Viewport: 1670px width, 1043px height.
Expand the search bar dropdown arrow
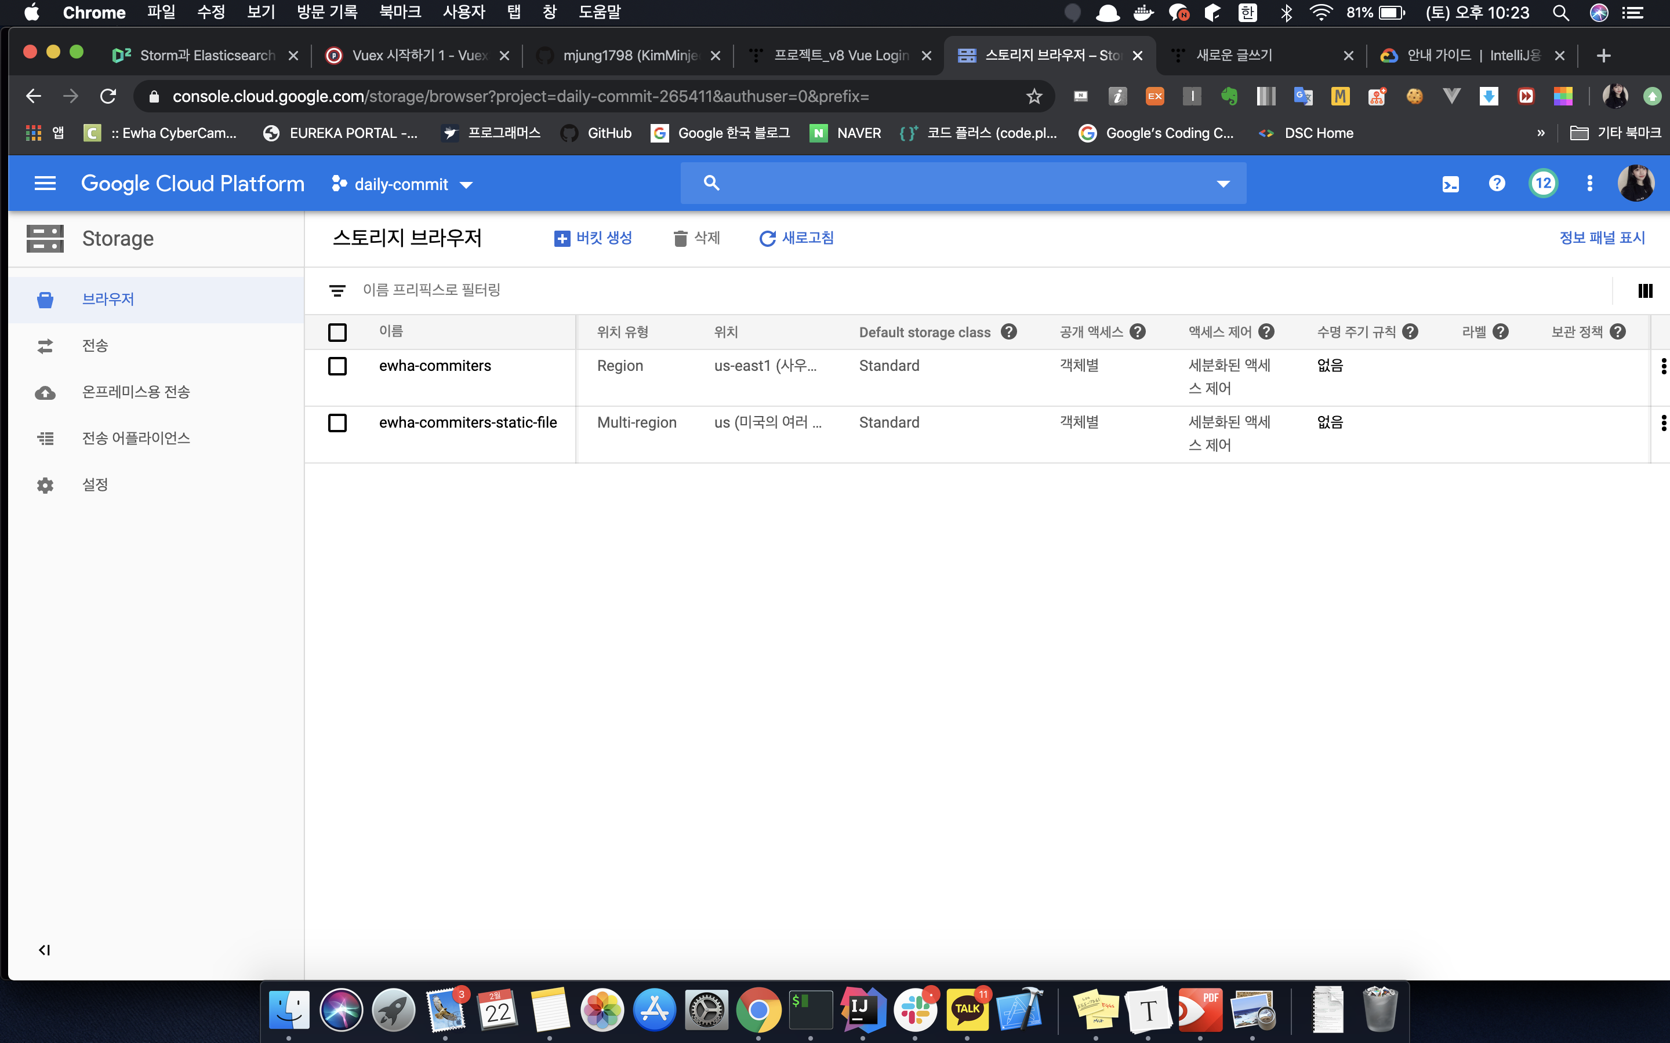pos(1223,184)
